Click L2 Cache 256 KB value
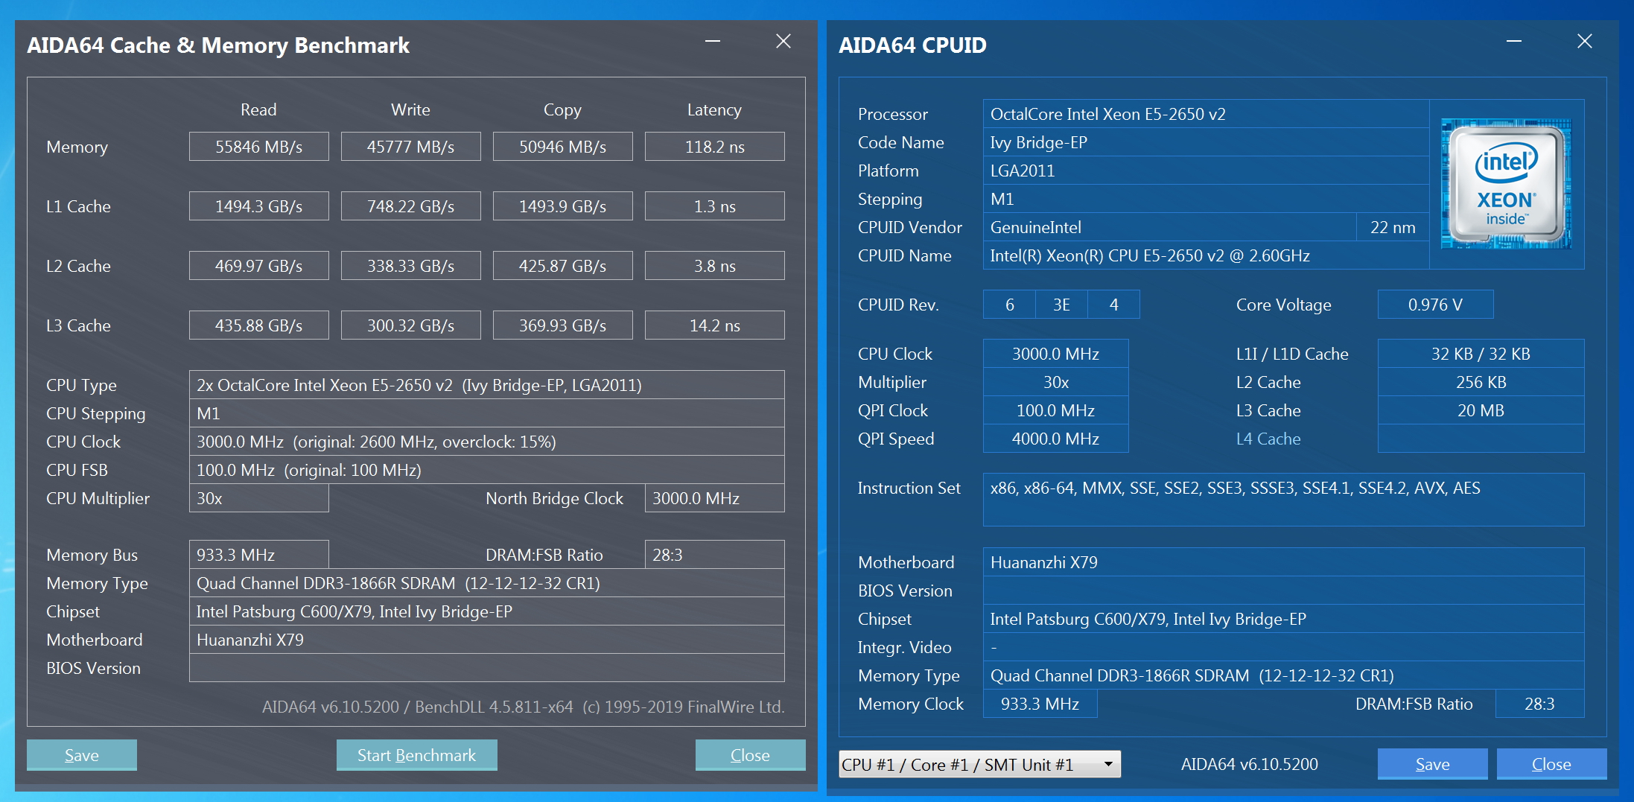 coord(1481,382)
